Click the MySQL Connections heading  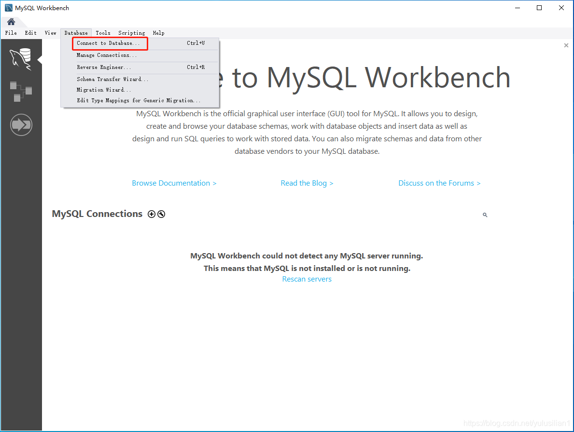pyautogui.click(x=97, y=214)
